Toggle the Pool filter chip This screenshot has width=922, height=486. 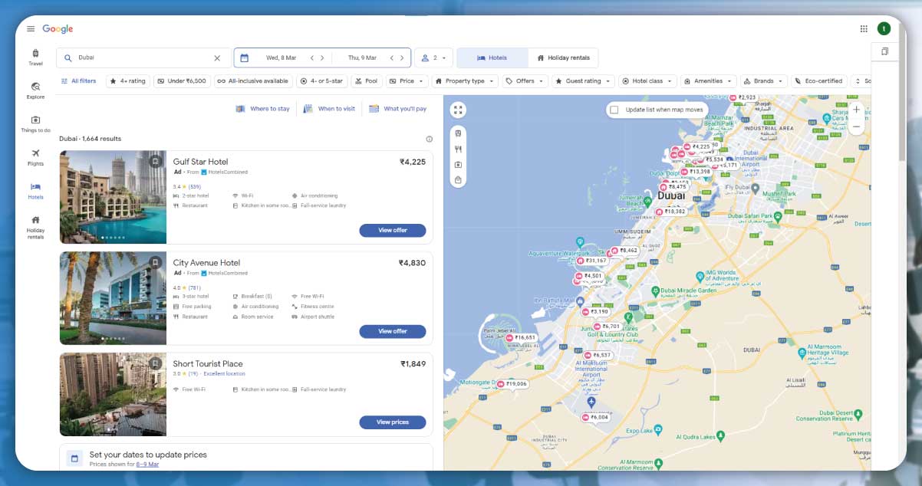(x=367, y=81)
